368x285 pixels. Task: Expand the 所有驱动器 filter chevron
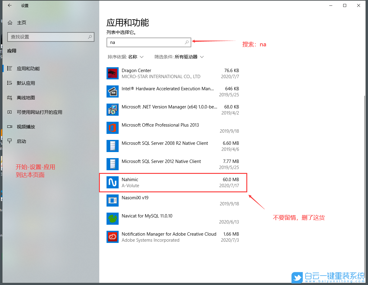click(202, 57)
